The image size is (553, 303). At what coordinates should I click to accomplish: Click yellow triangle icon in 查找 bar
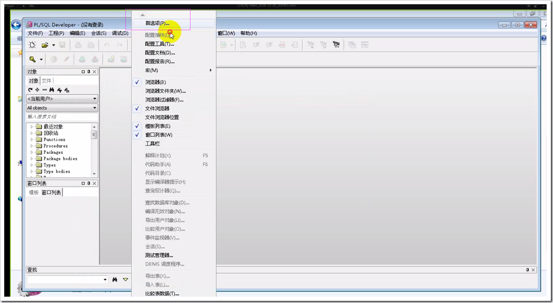coord(126,279)
